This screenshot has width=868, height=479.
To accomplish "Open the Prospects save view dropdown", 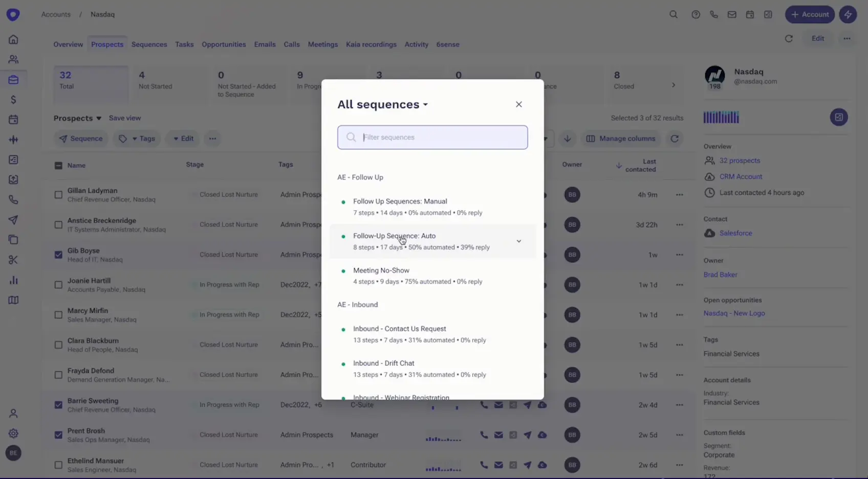I will (78, 118).
